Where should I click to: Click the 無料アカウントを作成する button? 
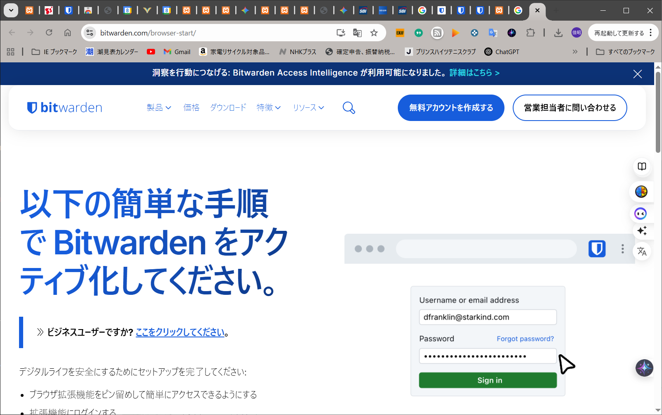click(451, 108)
